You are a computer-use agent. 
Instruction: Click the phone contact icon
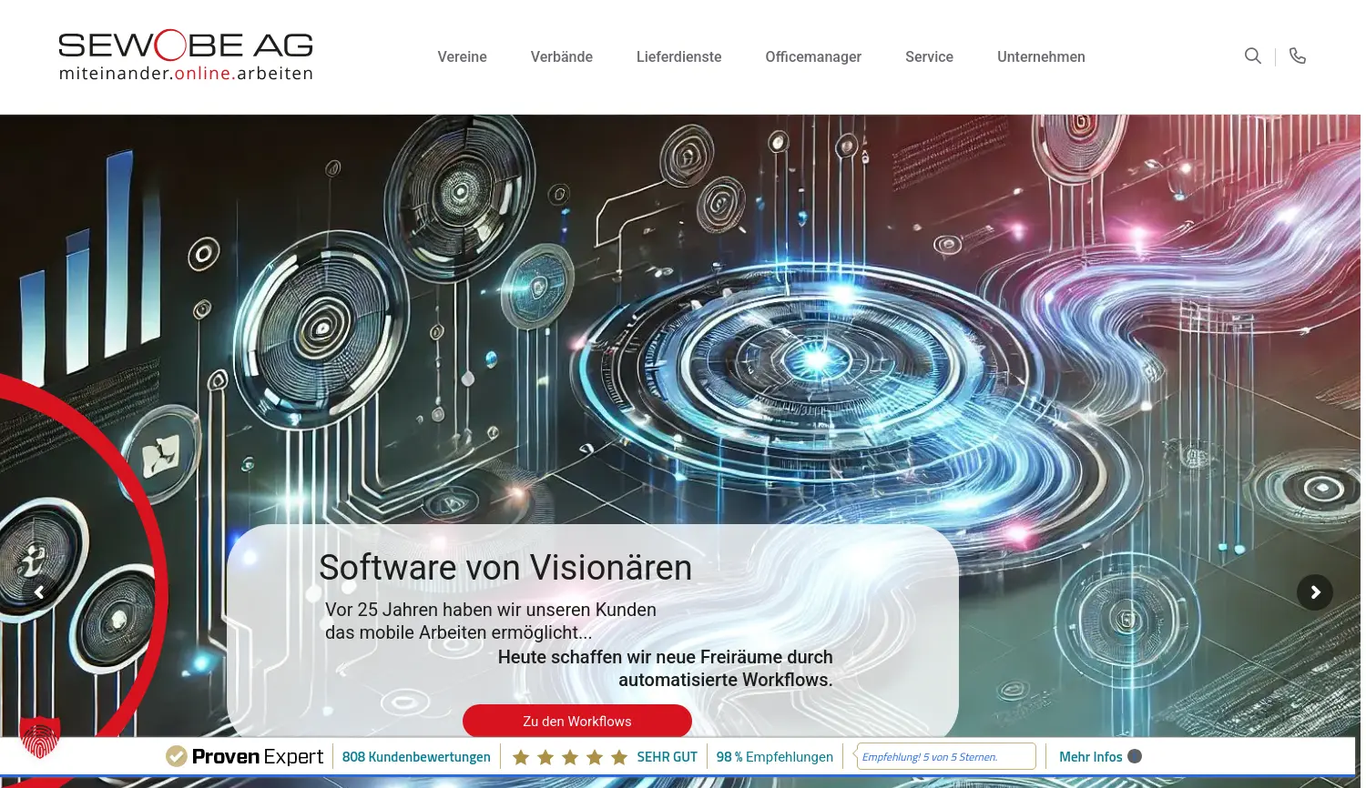(x=1298, y=56)
